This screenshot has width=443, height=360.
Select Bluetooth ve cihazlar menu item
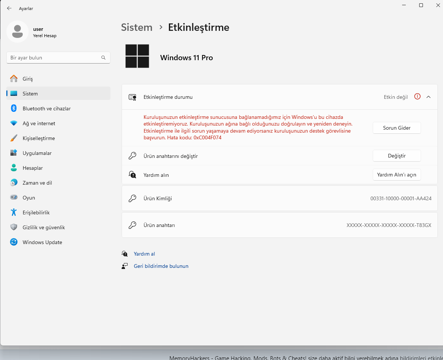tap(58, 108)
